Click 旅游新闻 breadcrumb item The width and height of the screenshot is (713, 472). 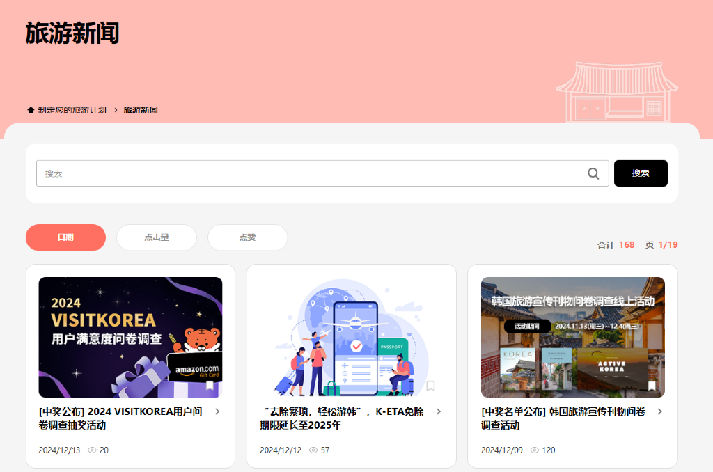[x=141, y=110]
